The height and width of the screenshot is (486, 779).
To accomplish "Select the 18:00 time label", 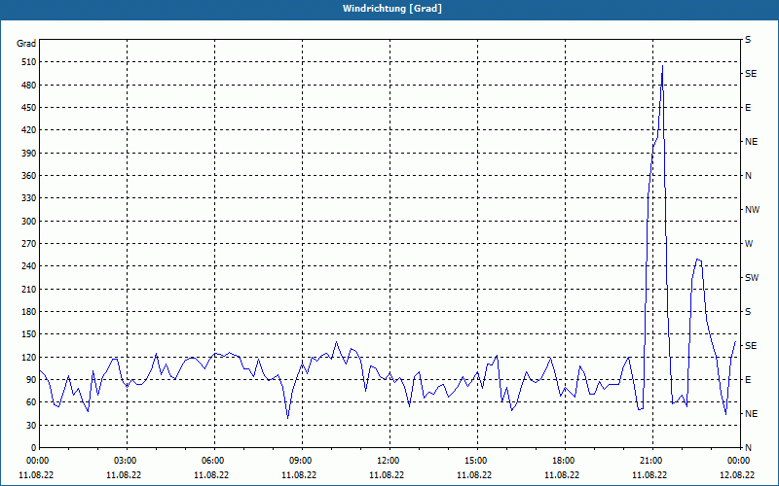I will (x=565, y=461).
